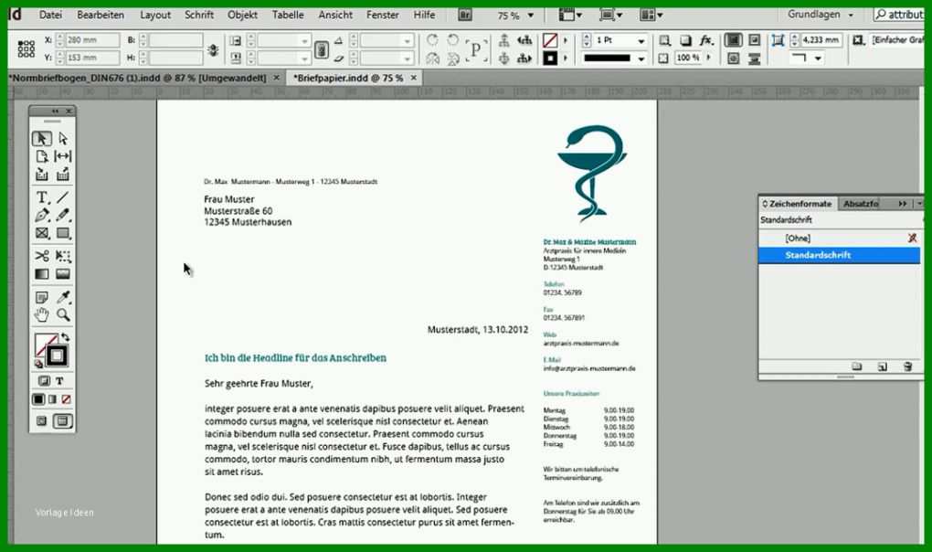Toggle formatting affects text T button
The width and height of the screenshot is (932, 552).
pyautogui.click(x=59, y=381)
